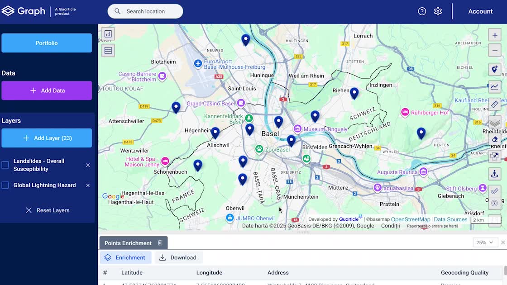
Task: Open the Portfolio section
Action: (x=47, y=43)
